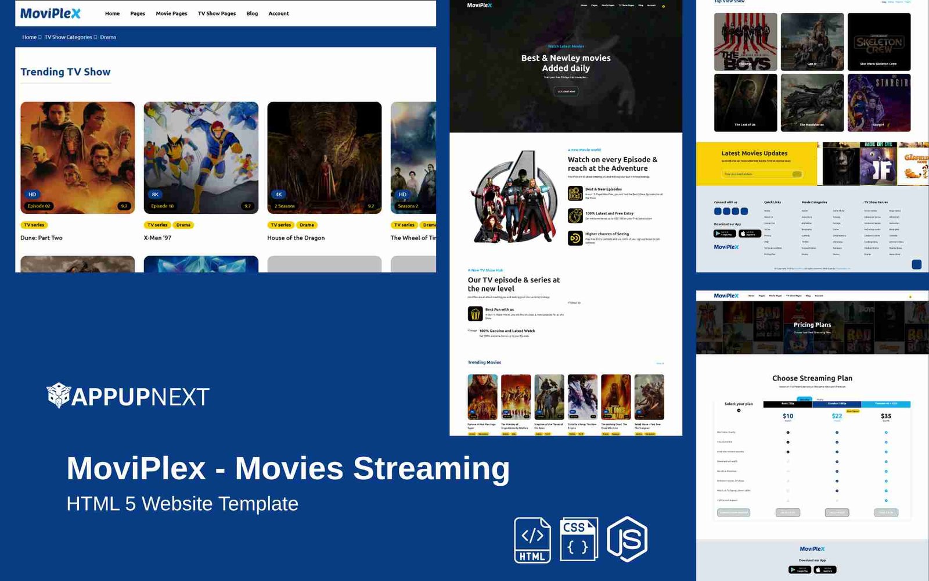Viewport: 929px width, 581px height.
Task: Click the hero call-to-action button below Added daily
Action: pyautogui.click(x=566, y=91)
